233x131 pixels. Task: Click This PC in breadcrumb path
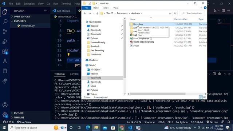(x=110, y=13)
